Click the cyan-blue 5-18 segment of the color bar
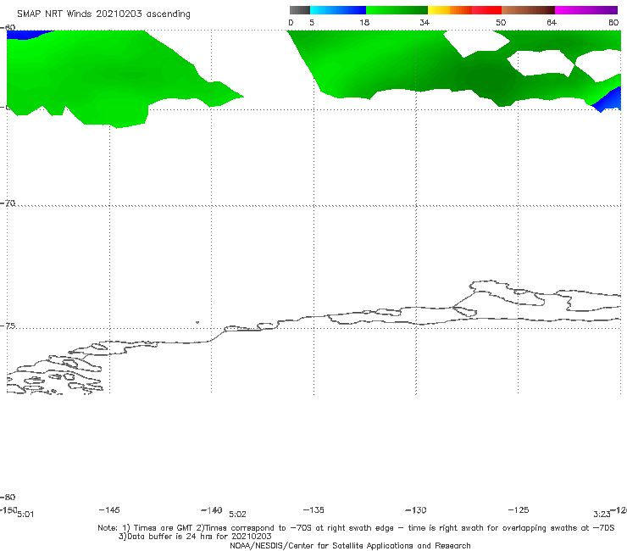Screen dimensions: 627x551 pos(338,10)
